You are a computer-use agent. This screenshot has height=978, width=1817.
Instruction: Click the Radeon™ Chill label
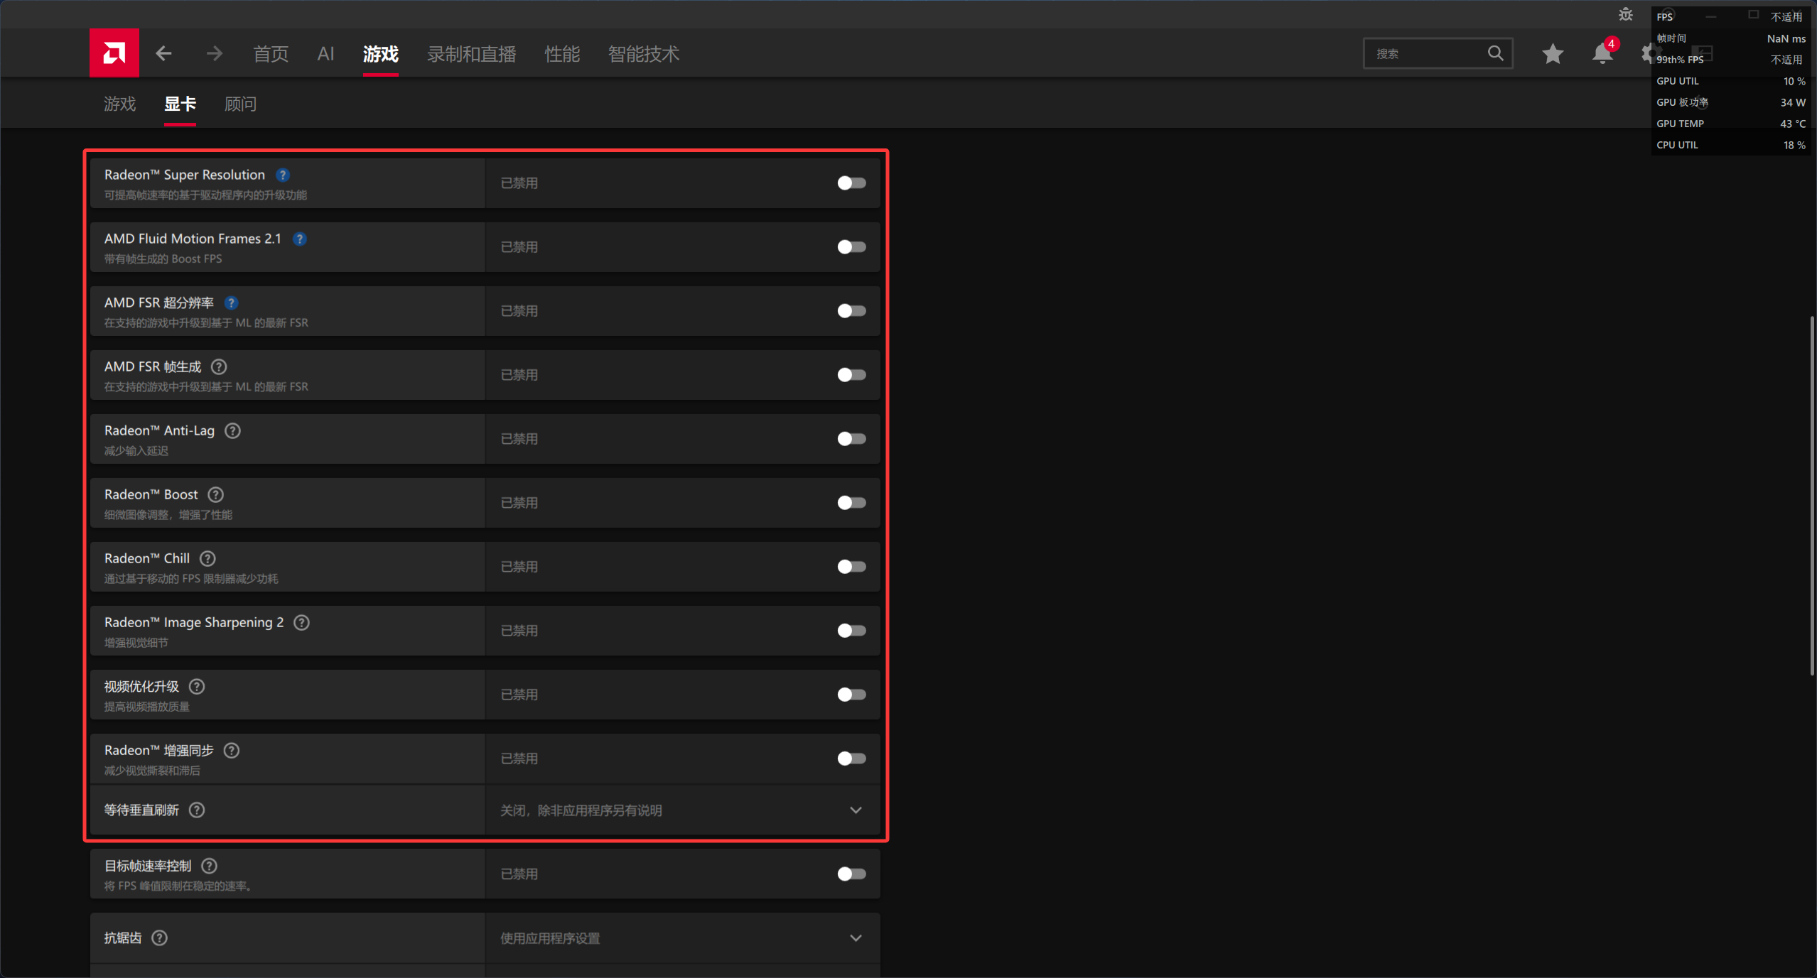point(147,558)
